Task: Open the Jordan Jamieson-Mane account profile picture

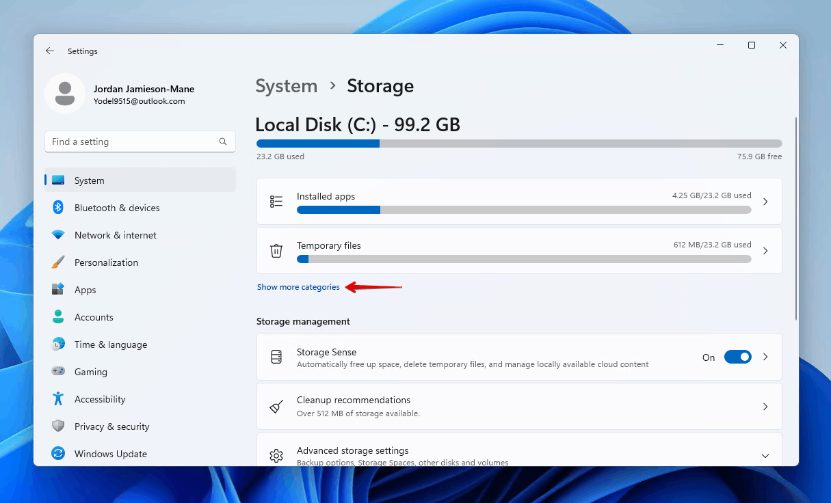Action: [x=65, y=94]
